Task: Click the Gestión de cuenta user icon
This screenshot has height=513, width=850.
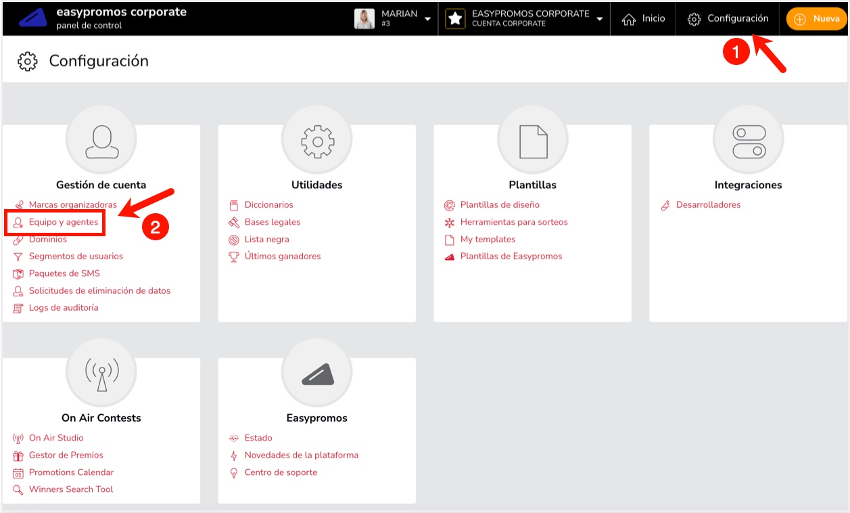Action: (101, 141)
